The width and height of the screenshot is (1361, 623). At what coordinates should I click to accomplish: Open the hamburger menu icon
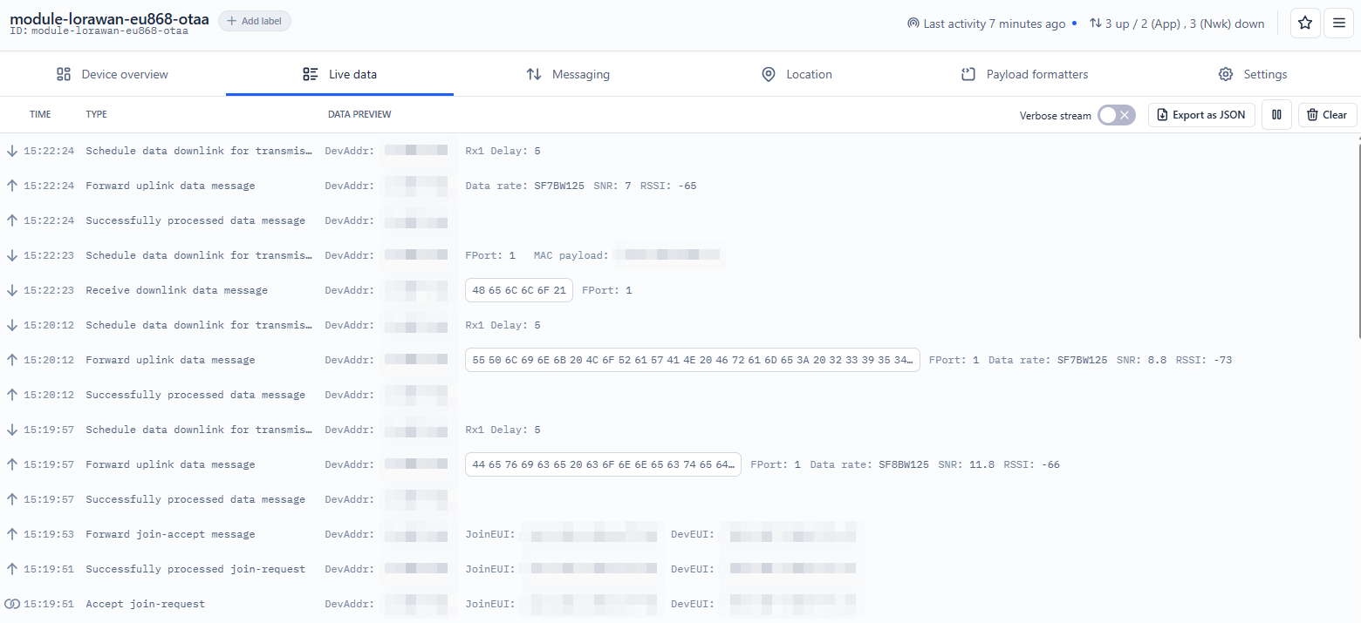1338,24
